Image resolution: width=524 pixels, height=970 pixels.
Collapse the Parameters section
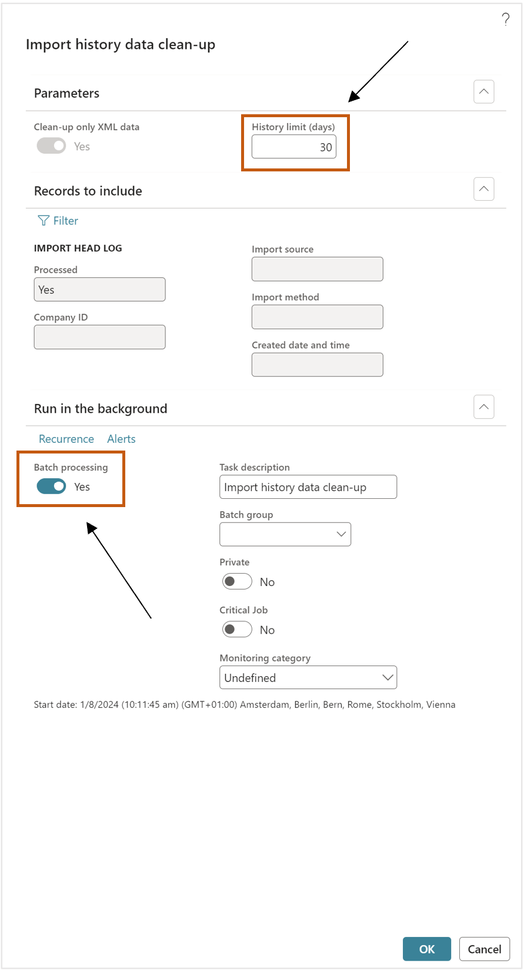click(483, 92)
